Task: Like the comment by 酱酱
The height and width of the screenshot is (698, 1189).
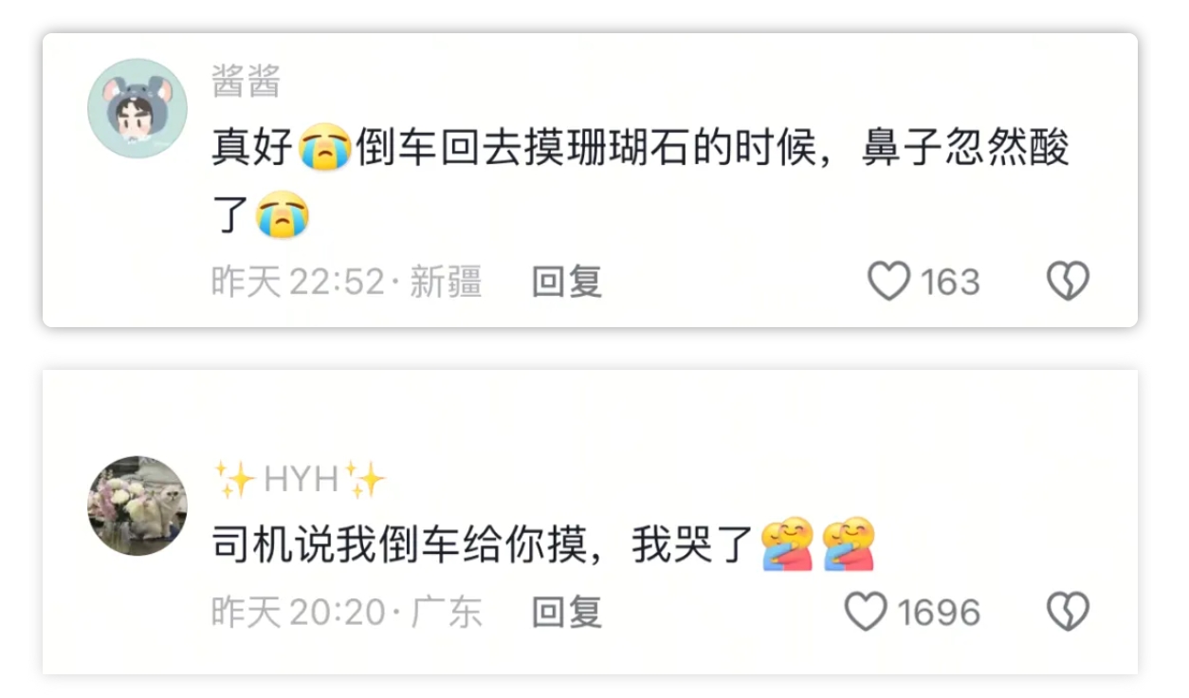Action: [x=889, y=283]
